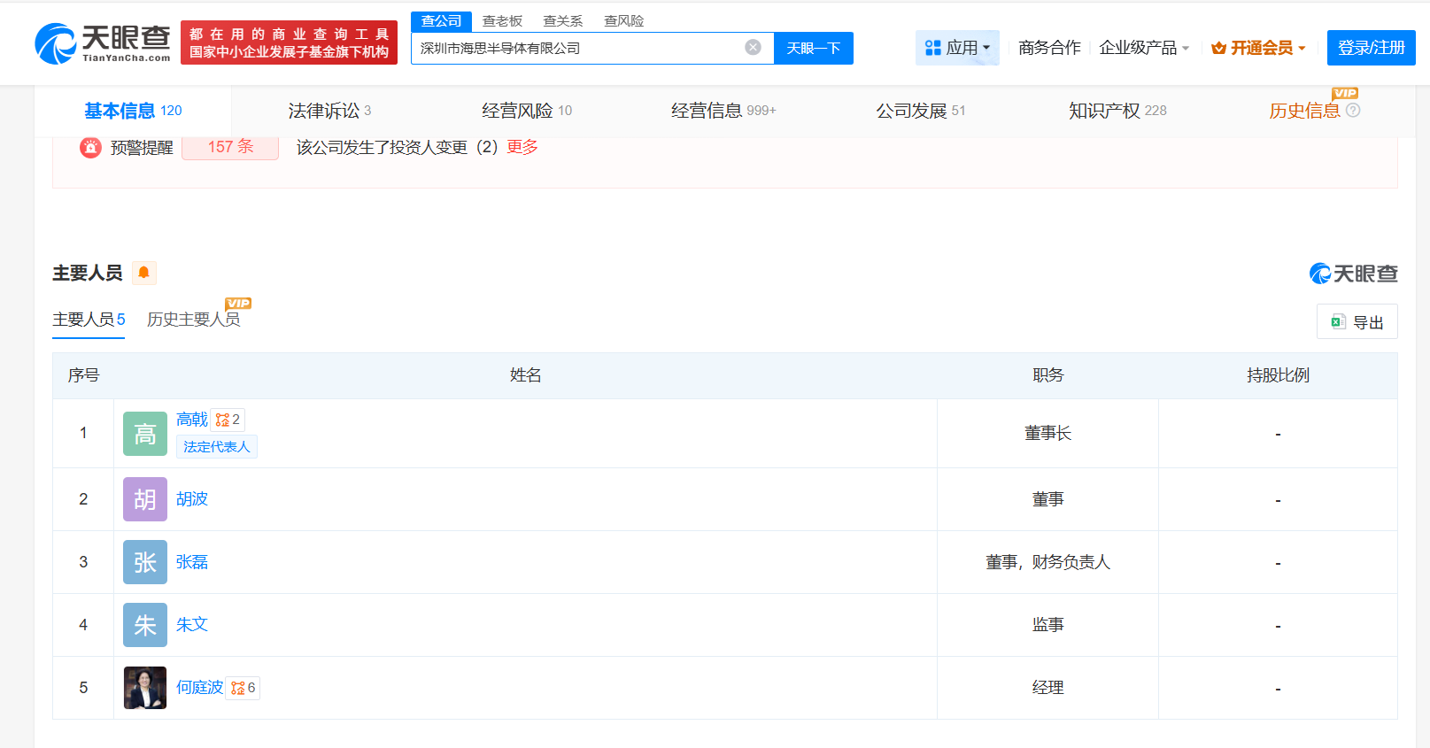The height and width of the screenshot is (748, 1430).
Task: Click the 导出 export button
Action: click(x=1357, y=322)
